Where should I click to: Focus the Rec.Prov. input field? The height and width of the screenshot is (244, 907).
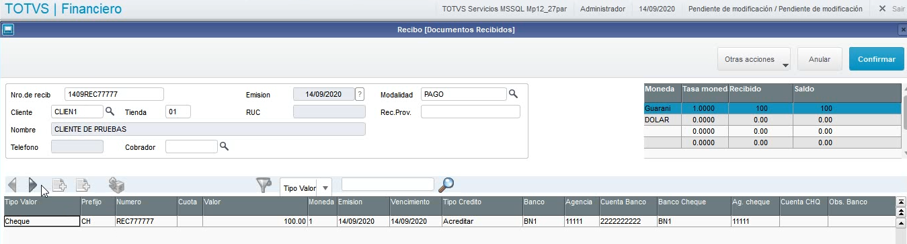pyautogui.click(x=471, y=111)
